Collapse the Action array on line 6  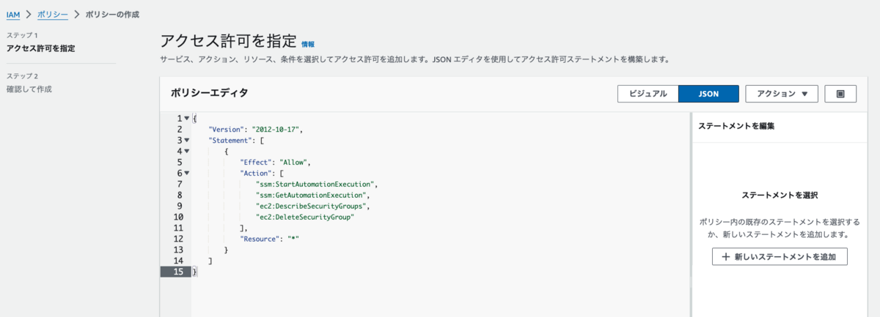187,173
